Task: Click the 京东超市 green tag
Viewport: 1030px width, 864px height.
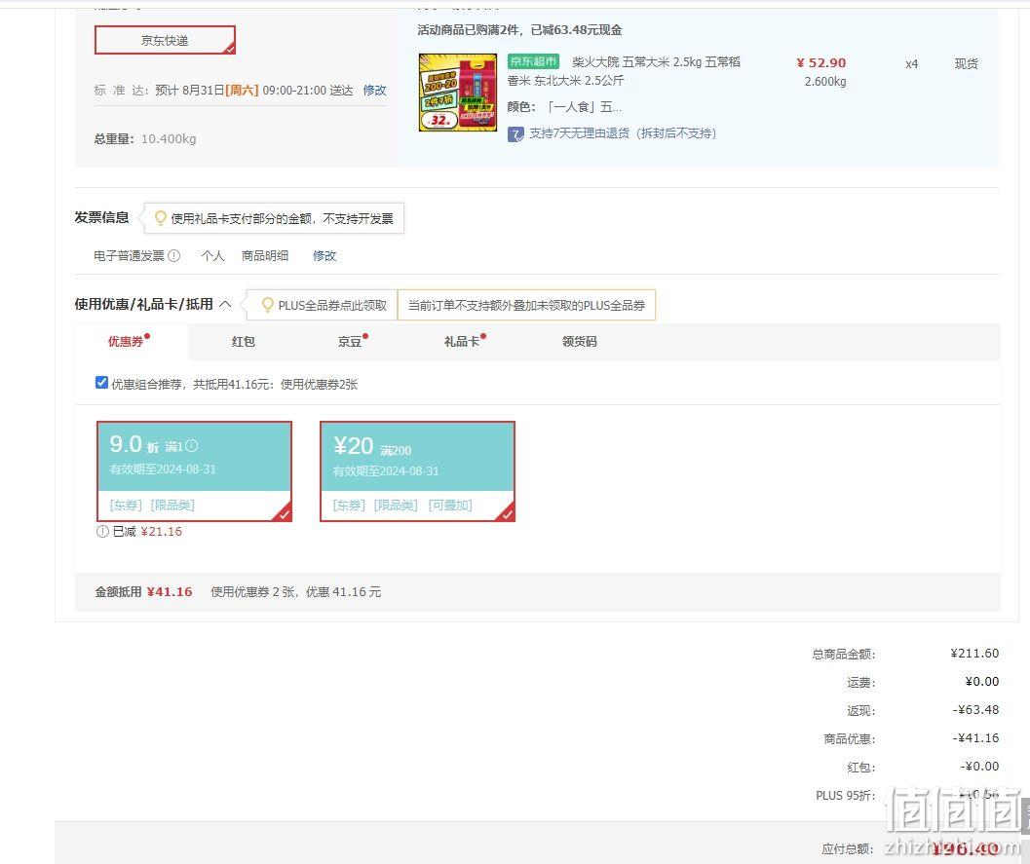Action: pyautogui.click(x=533, y=61)
